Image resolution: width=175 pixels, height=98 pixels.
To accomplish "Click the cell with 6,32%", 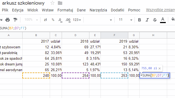I will [134, 58].
